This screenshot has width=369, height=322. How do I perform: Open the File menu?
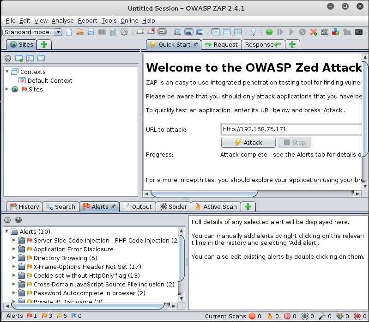tap(11, 21)
